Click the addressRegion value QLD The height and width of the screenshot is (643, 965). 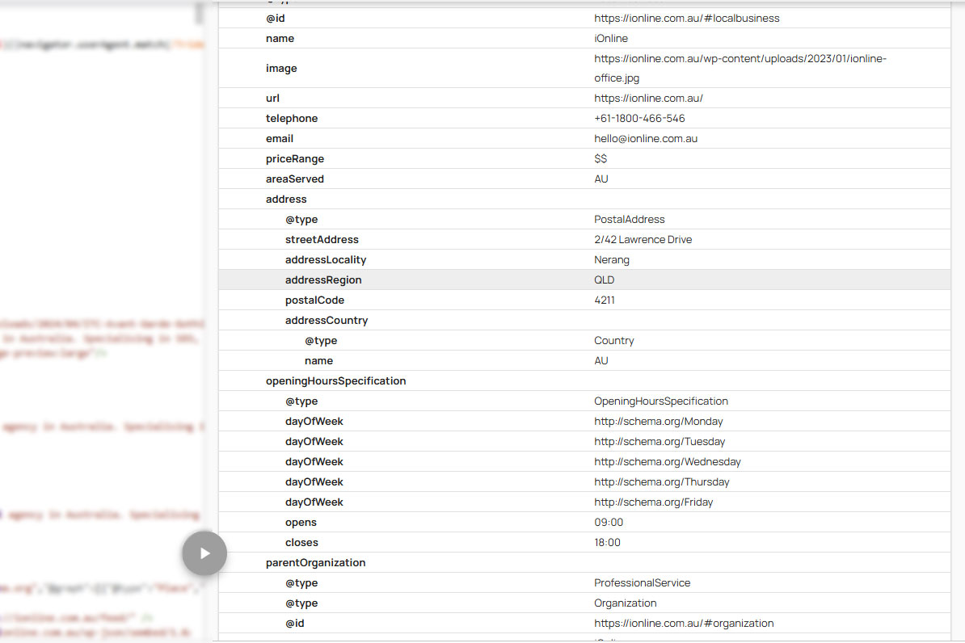pyautogui.click(x=604, y=280)
